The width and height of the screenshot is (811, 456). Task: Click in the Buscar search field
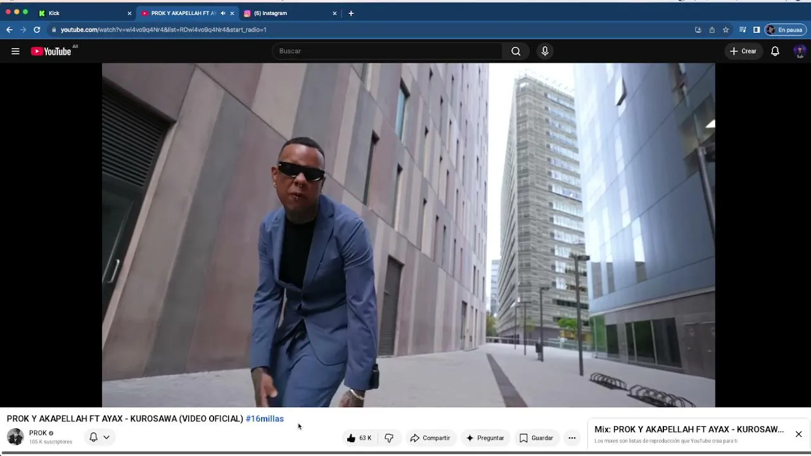tap(388, 51)
